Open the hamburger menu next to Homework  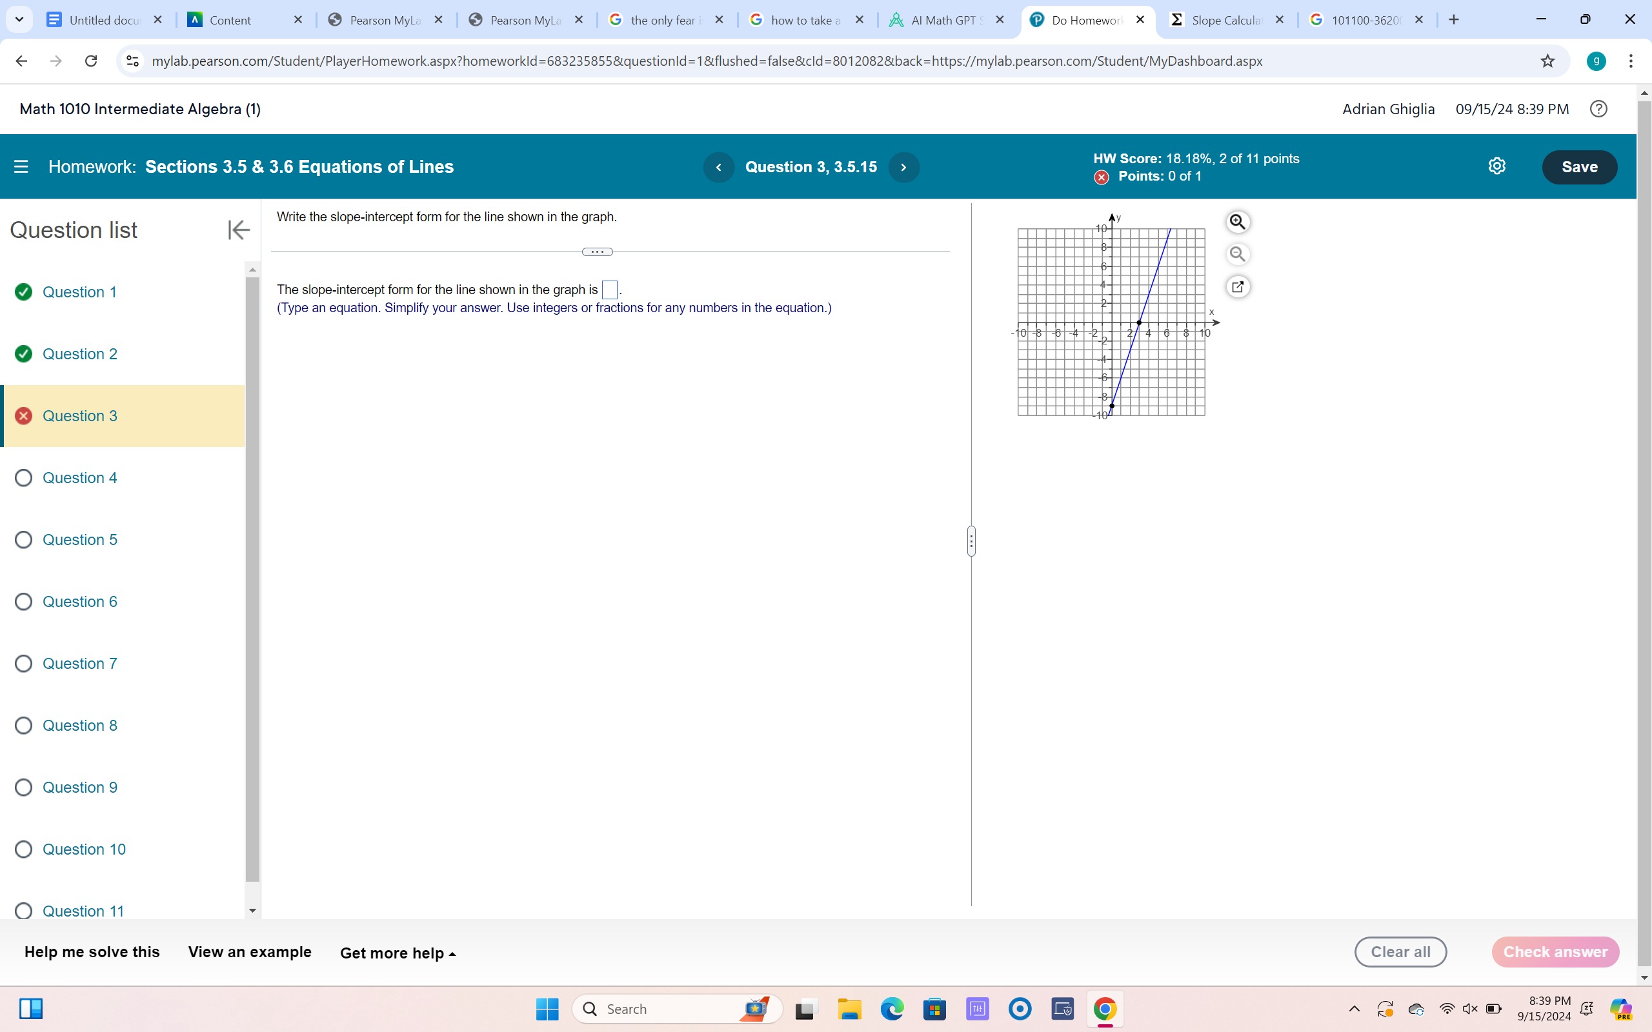click(21, 167)
